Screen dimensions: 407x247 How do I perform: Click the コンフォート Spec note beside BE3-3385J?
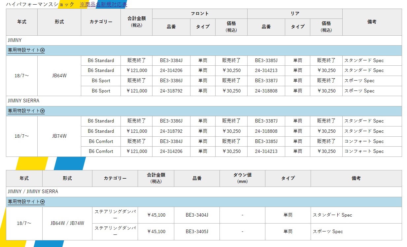pos(364,141)
